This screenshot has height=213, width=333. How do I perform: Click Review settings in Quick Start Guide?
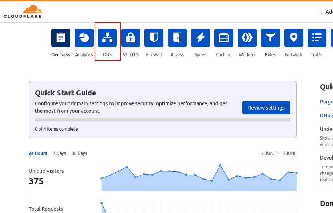point(266,107)
